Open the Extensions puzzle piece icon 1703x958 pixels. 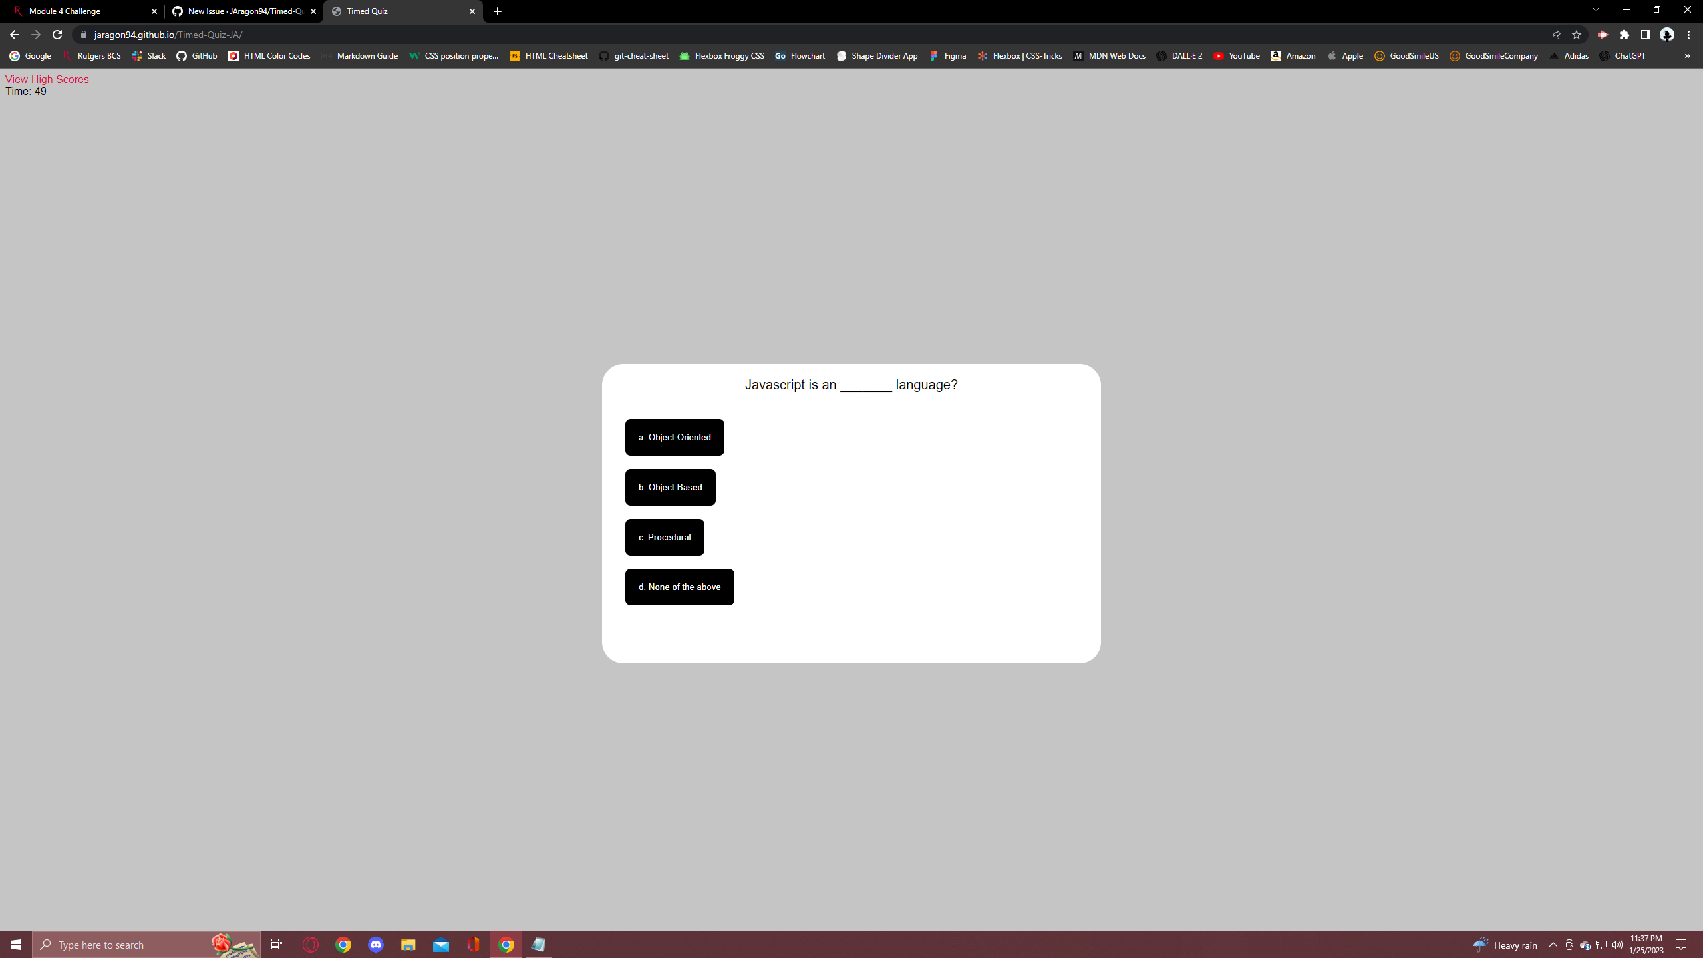click(x=1624, y=35)
